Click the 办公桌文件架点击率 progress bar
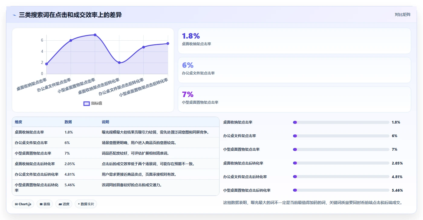 [341, 136]
